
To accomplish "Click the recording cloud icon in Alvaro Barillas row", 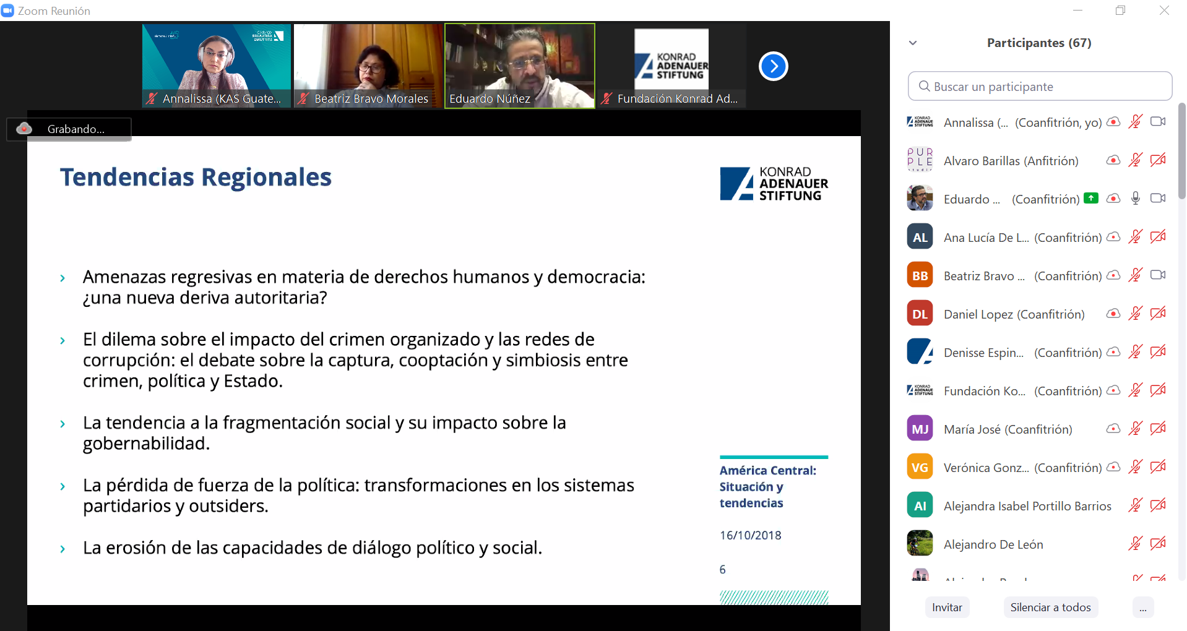I will (1113, 160).
